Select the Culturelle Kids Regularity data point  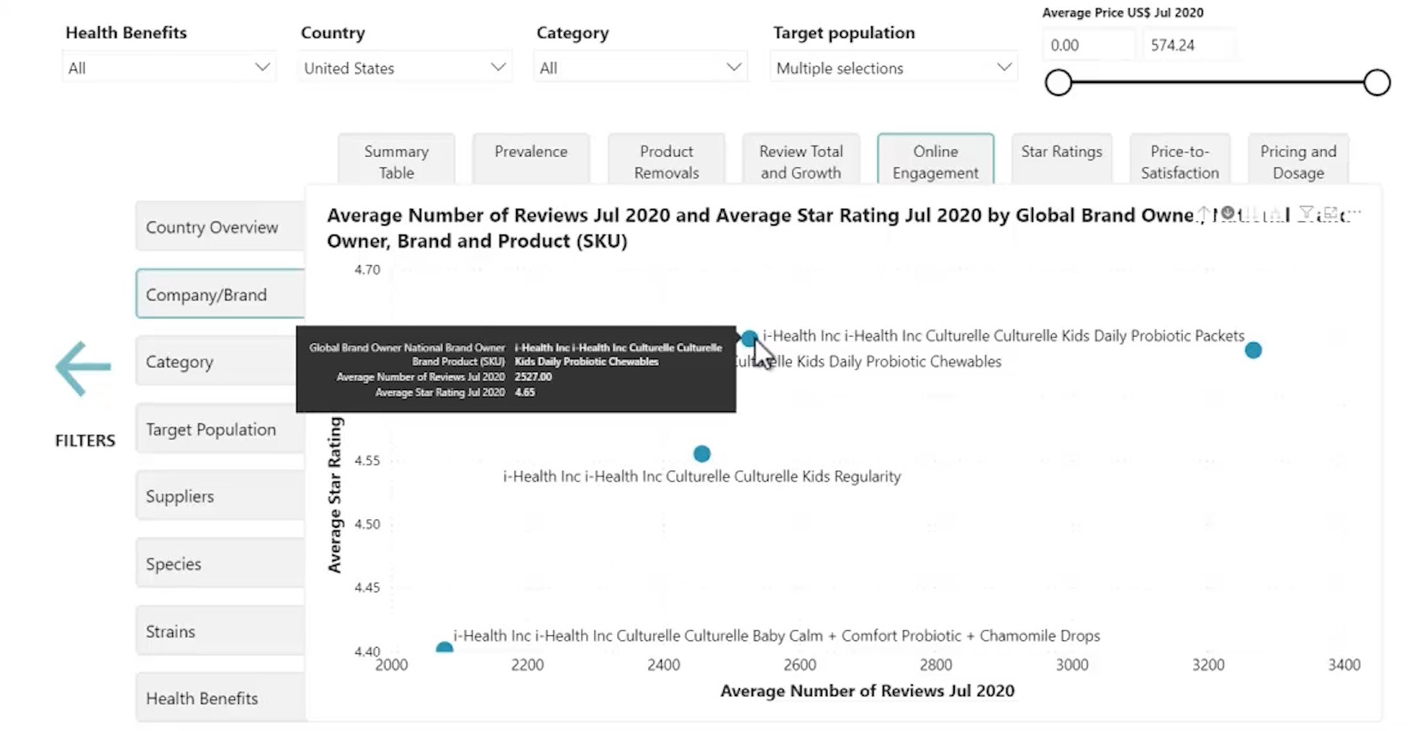point(701,453)
